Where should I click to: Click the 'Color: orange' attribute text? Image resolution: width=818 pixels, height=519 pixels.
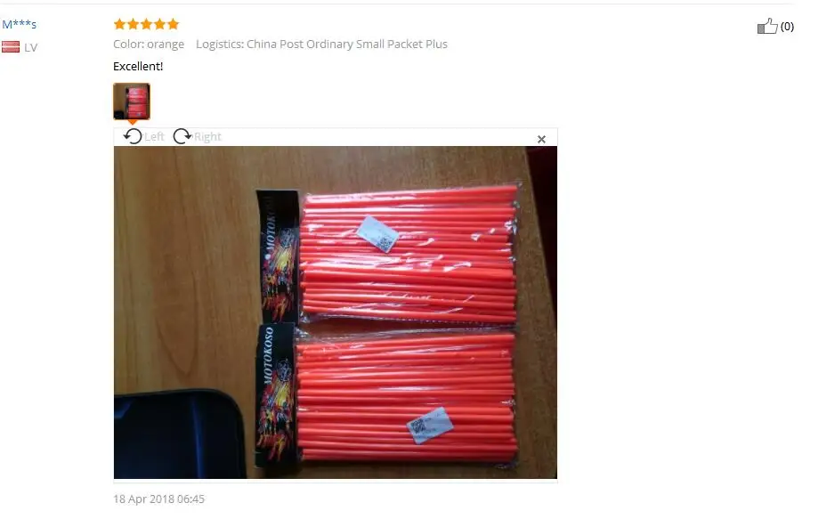coord(149,45)
